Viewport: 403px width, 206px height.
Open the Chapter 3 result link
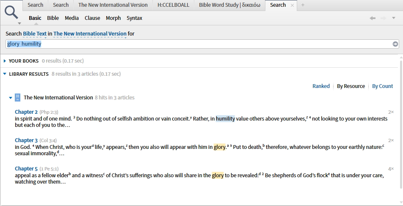26,140
